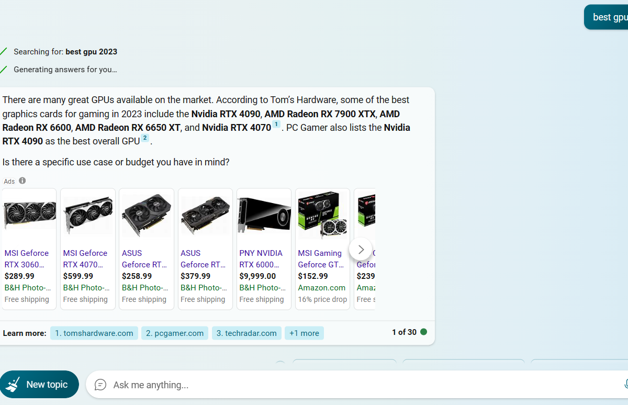This screenshot has height=405, width=628.
Task: Advance the product carousel with the right arrow
Action: (x=361, y=250)
